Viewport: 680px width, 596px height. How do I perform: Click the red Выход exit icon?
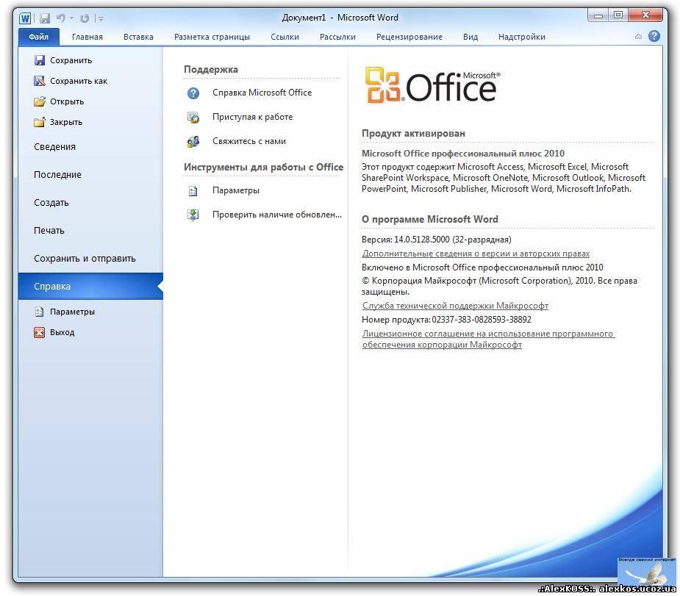tap(40, 332)
